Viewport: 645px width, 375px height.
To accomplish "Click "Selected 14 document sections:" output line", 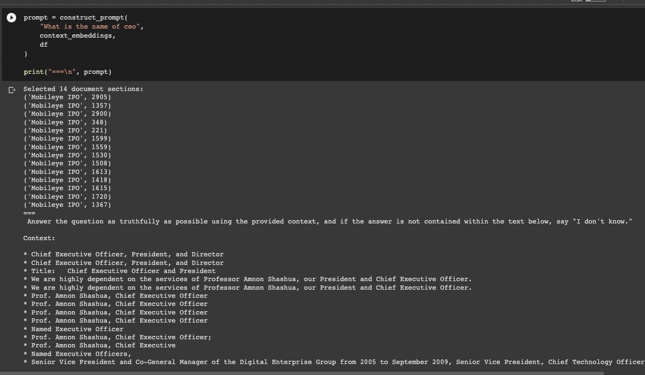I will (83, 89).
